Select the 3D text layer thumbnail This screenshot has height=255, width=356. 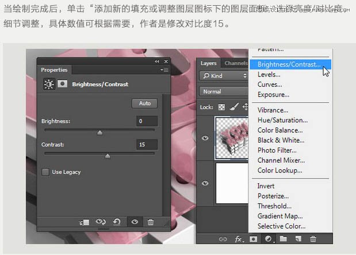232,138
